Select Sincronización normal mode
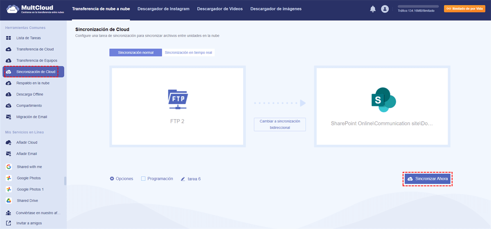The width and height of the screenshot is (491, 229). [x=136, y=53]
